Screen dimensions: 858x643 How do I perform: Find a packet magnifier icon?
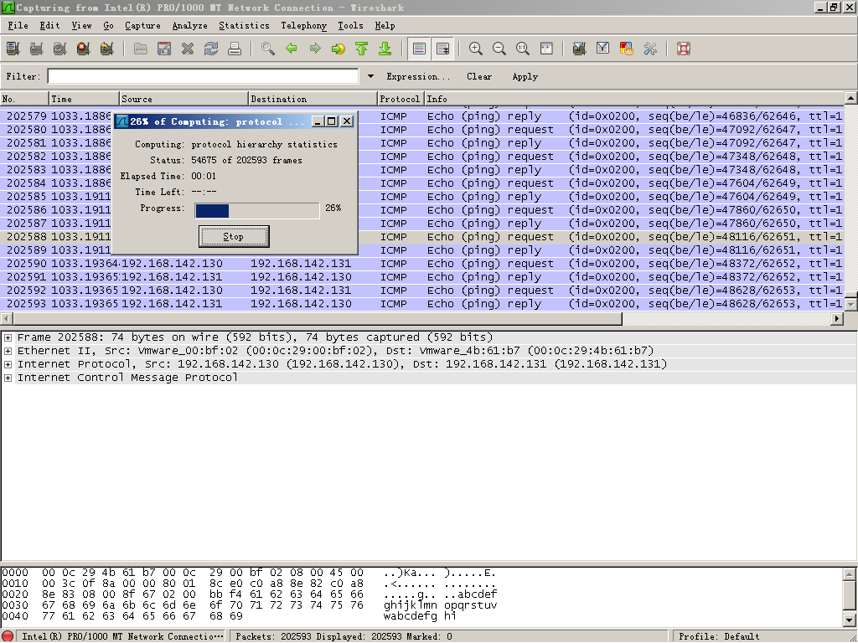click(268, 49)
